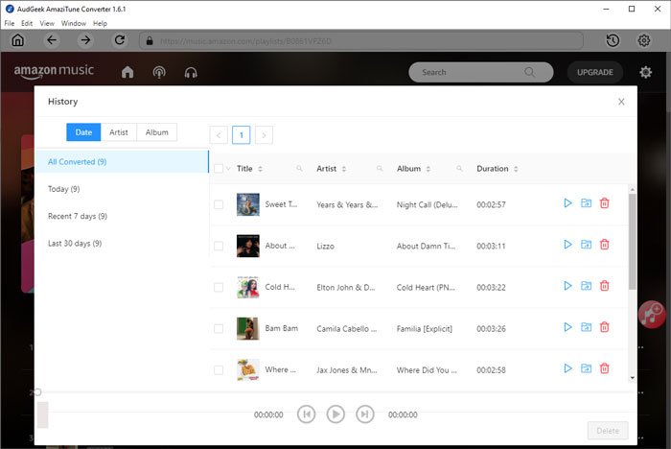Open Amazon Music library headphones icon
The height and width of the screenshot is (449, 671).
coord(191,72)
